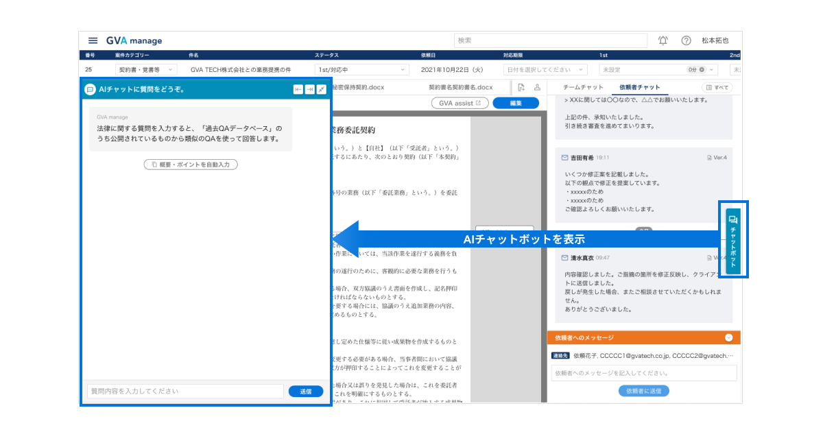The image size is (823, 432).
Task: Click the stamp icon next to document tabs
Action: [537, 87]
